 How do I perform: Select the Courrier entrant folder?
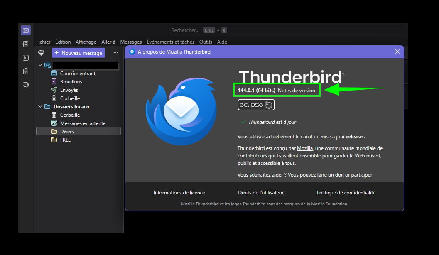point(78,74)
